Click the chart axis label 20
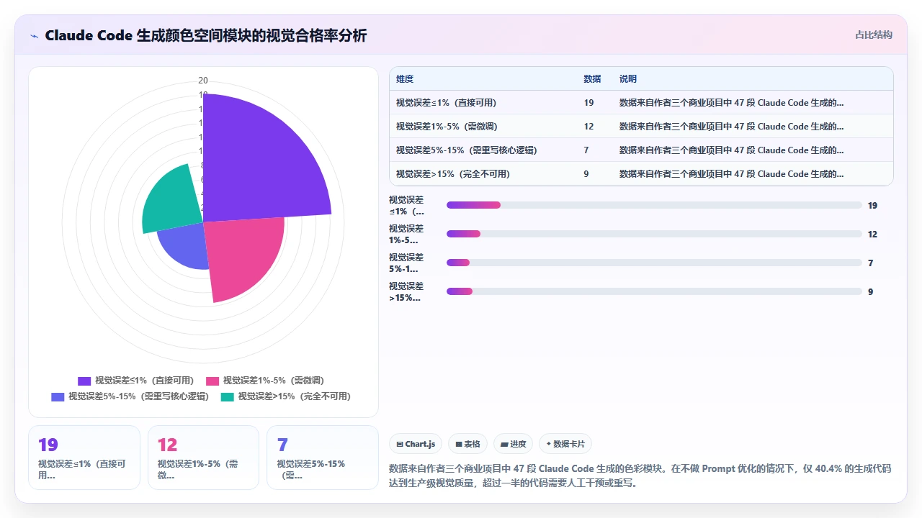 click(x=203, y=81)
